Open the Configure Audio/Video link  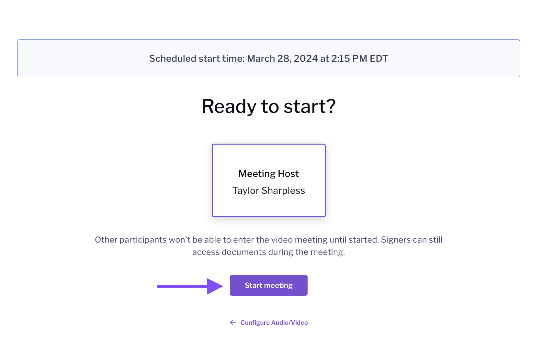269,323
